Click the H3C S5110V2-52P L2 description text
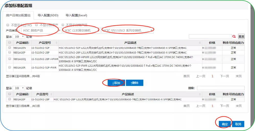255x131 pixels. [123, 48]
